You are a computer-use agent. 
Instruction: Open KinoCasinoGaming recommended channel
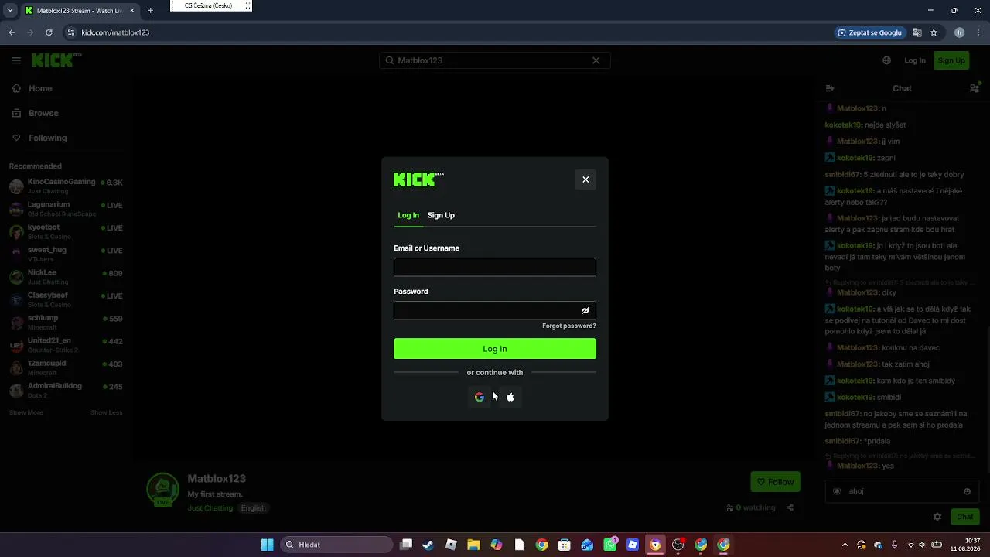66,186
